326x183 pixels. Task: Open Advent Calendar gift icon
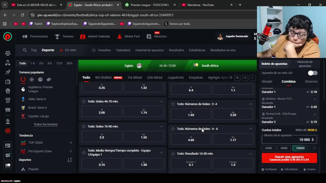[x=82, y=36]
